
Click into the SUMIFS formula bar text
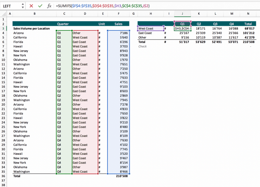(103, 6)
